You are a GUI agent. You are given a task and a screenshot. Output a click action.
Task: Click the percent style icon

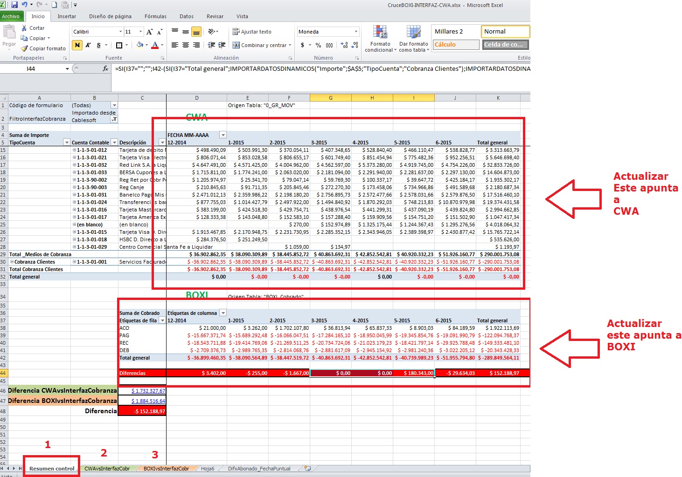pos(318,45)
